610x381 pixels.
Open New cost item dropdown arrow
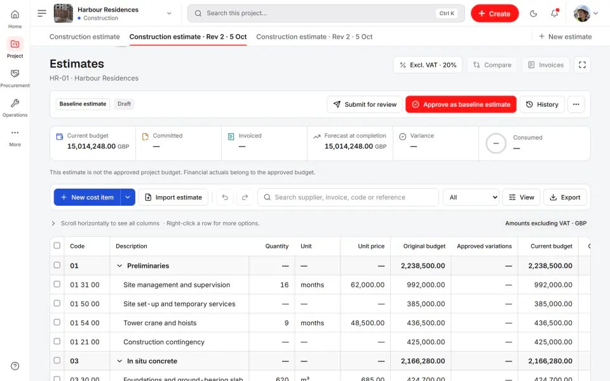[x=128, y=197]
